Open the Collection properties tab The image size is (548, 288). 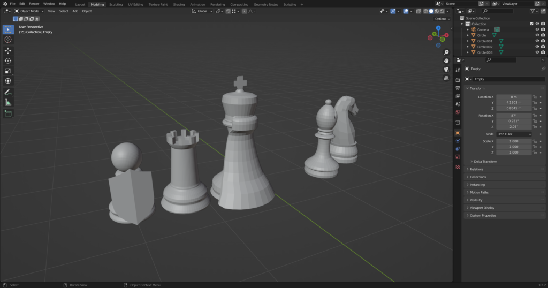pos(458,123)
